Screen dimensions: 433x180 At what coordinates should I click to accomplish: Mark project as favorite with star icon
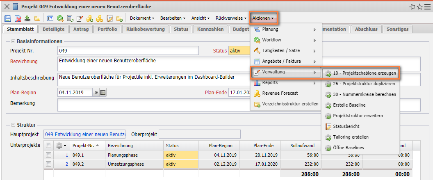419,7
